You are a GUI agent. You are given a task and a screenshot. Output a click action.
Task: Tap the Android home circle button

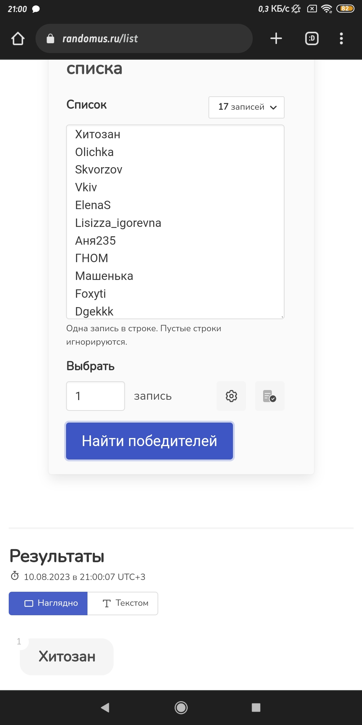click(x=181, y=708)
